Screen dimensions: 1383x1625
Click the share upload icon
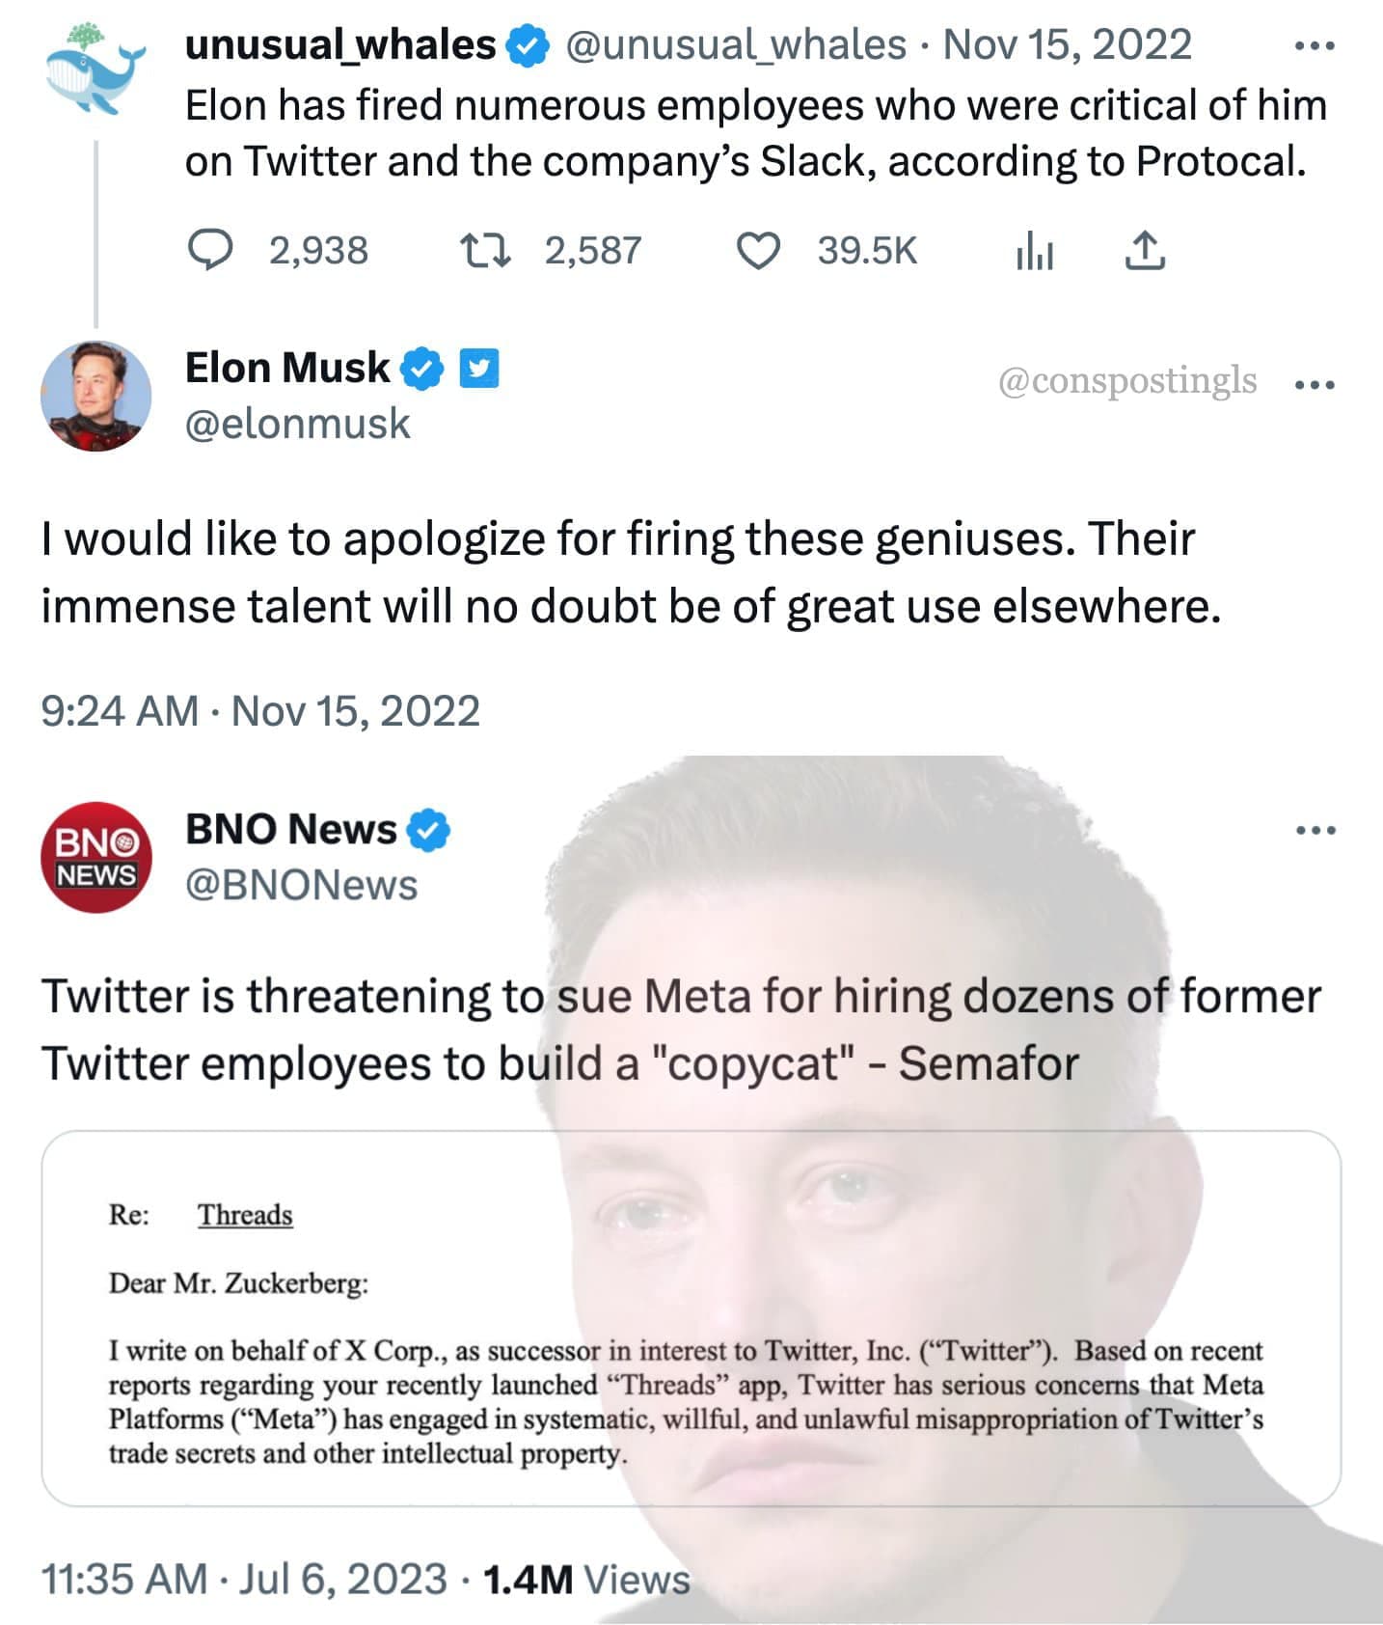pos(1145,251)
